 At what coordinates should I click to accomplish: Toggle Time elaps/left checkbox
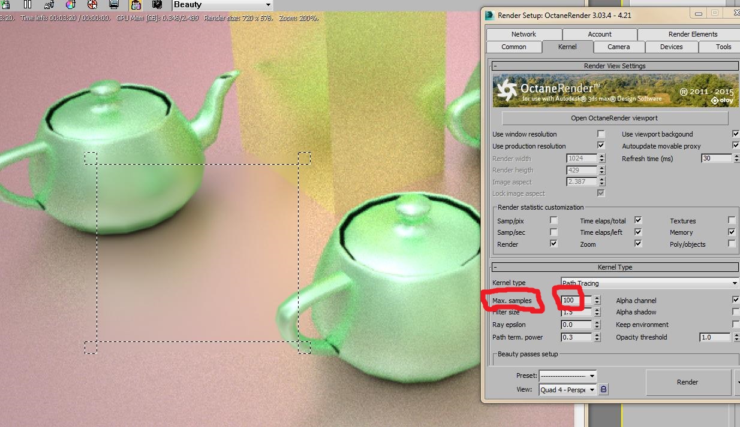coord(638,232)
